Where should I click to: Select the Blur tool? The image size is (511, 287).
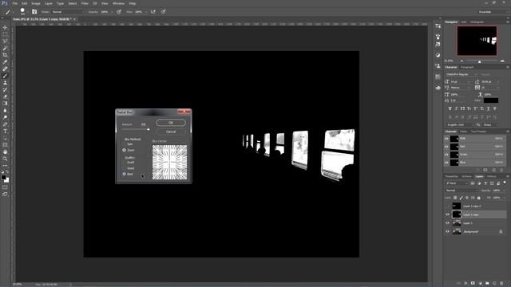[5, 110]
